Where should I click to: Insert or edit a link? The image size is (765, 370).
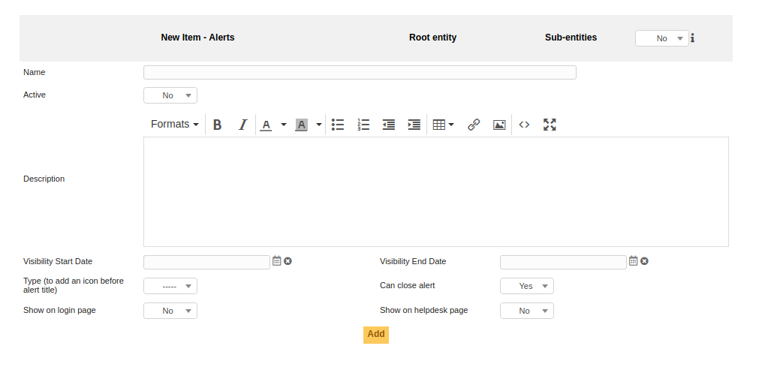click(474, 125)
